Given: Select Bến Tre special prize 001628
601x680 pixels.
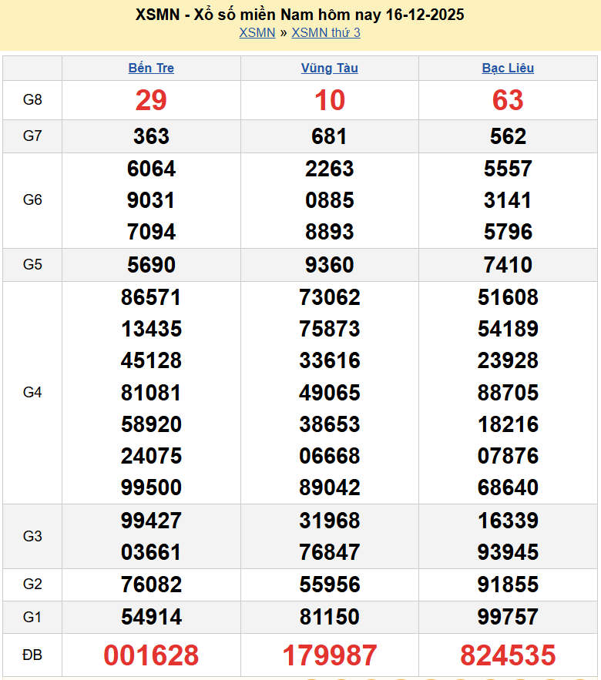Looking at the screenshot, I should [x=151, y=655].
